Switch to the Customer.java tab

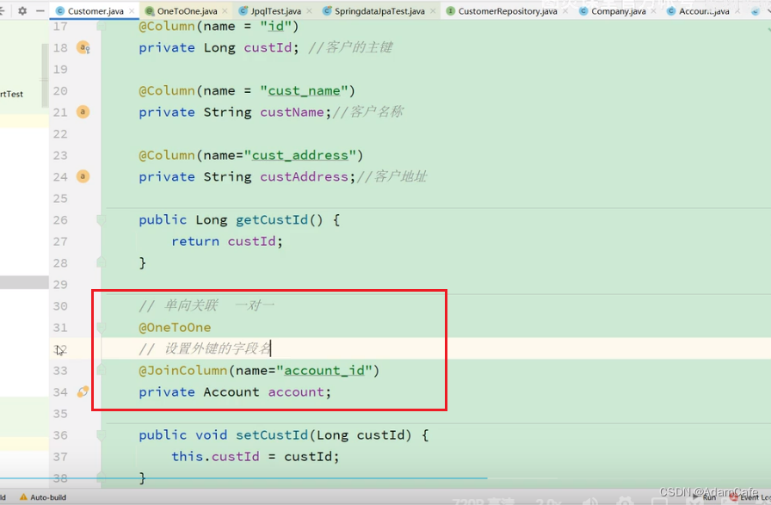coord(96,11)
